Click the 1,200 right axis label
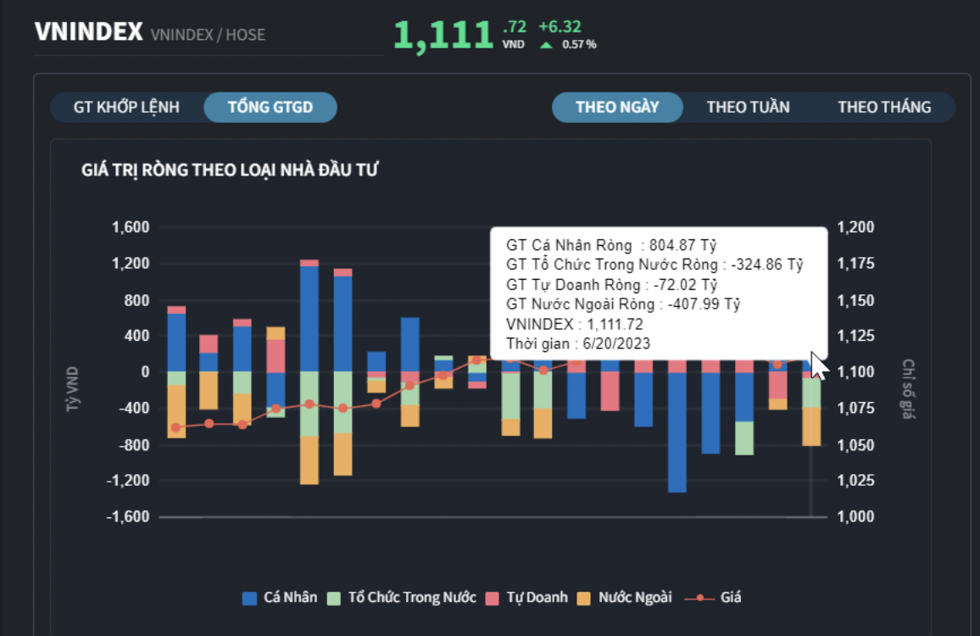The width and height of the screenshot is (980, 636). (855, 227)
